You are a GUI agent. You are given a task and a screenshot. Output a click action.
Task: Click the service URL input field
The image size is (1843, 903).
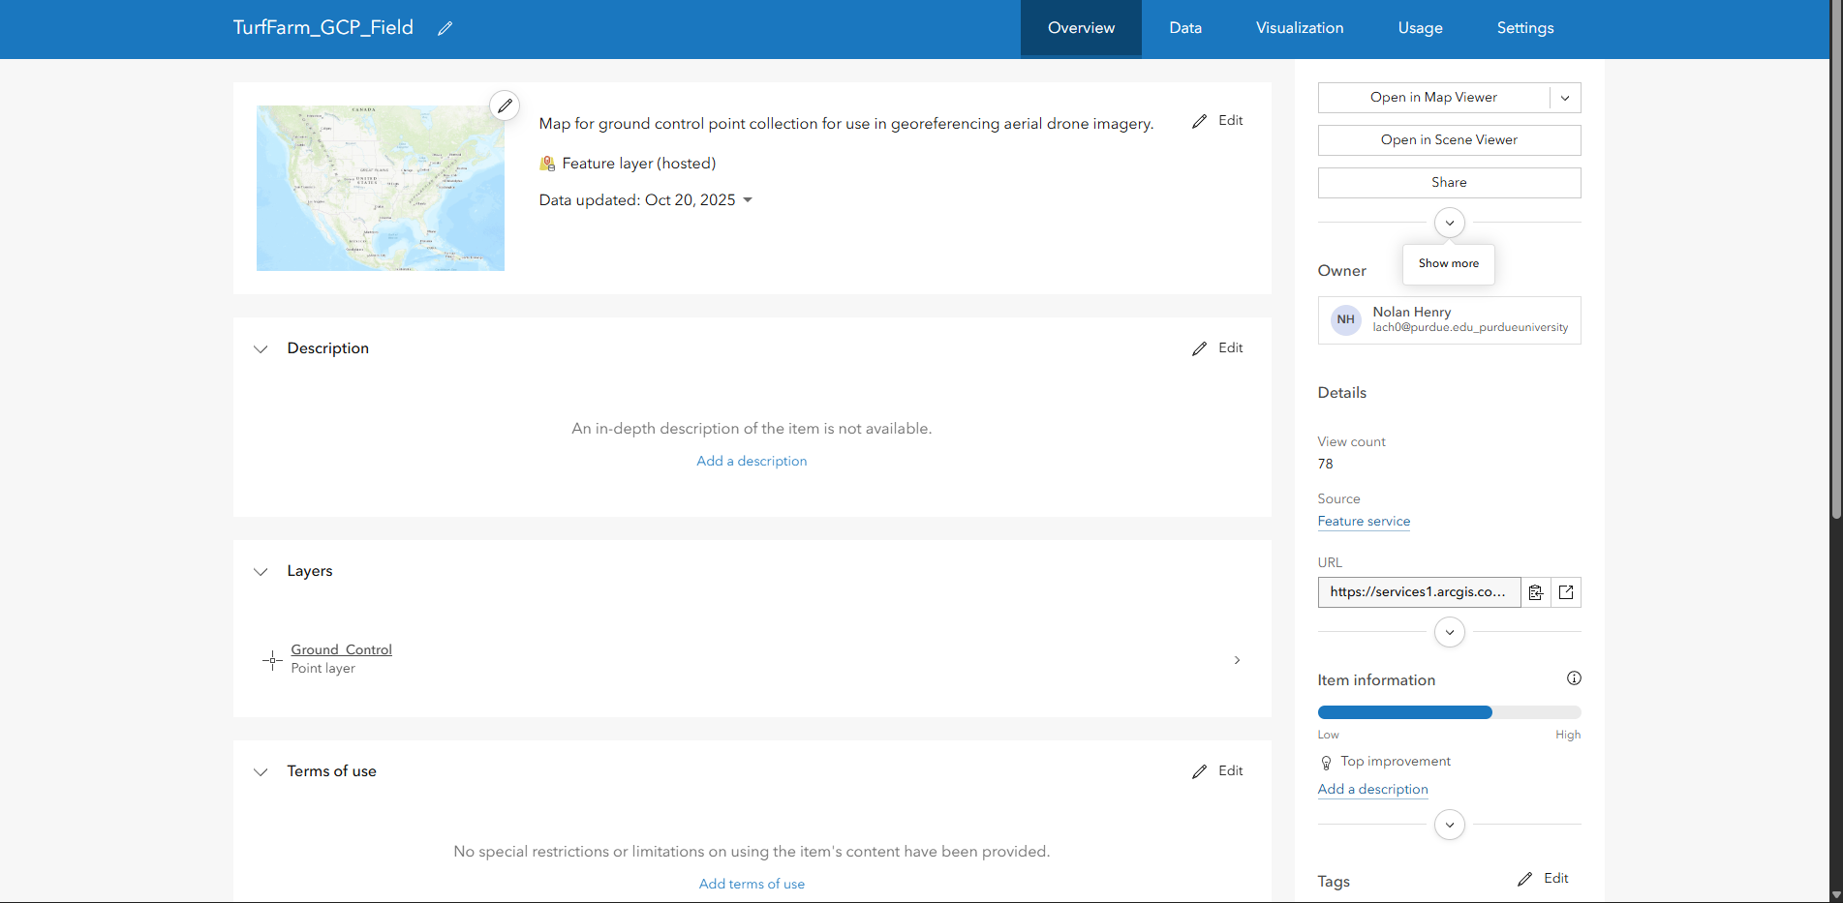click(1419, 592)
